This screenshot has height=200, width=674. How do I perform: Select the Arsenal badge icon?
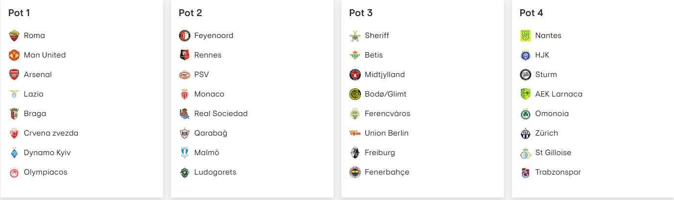(14, 75)
